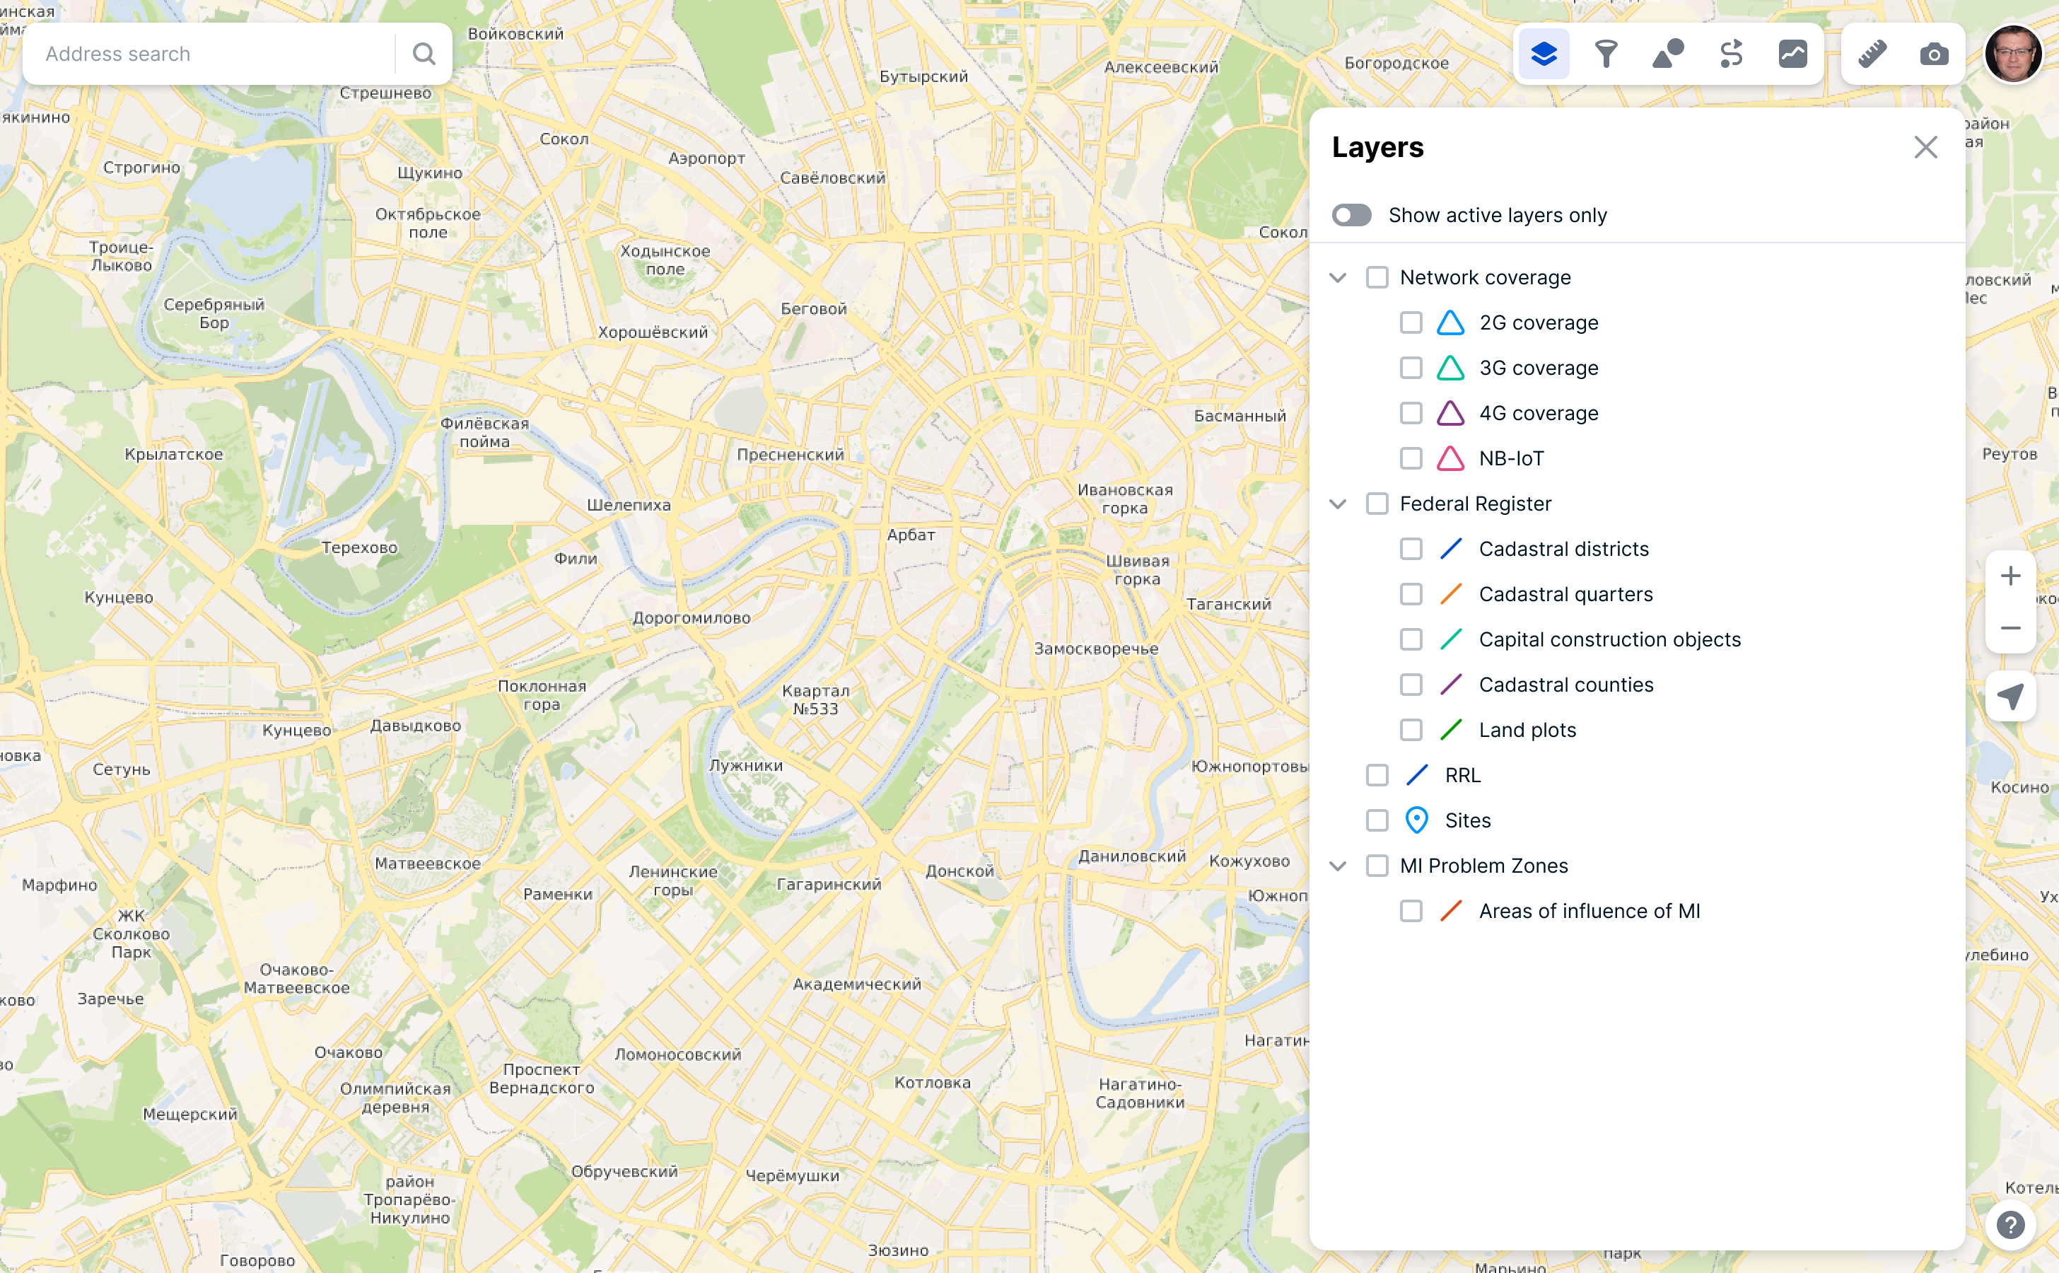This screenshot has width=2059, height=1273.
Task: Toggle Show active layers only switch
Action: coord(1351,216)
